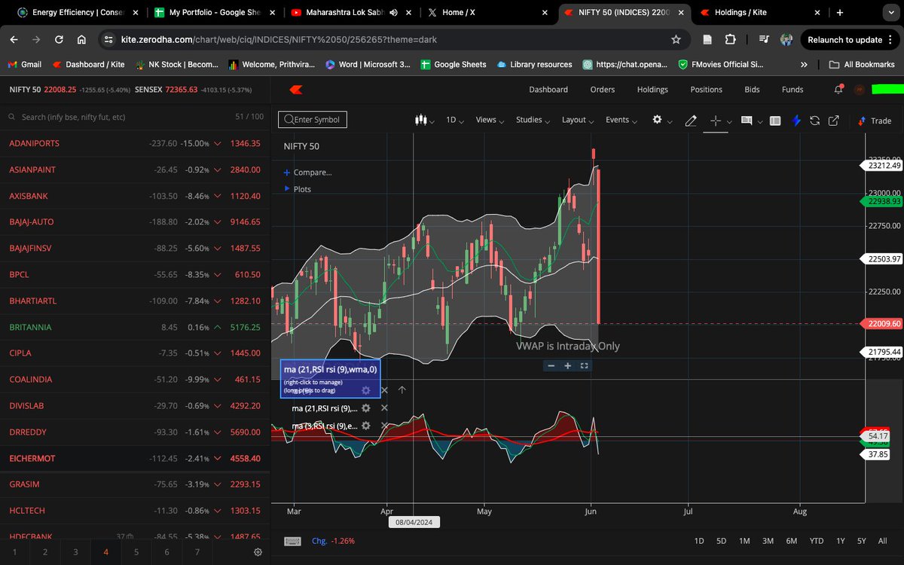
Task: Open settings for ma (3,RSI rsi (9),e... study
Action: [x=365, y=426]
